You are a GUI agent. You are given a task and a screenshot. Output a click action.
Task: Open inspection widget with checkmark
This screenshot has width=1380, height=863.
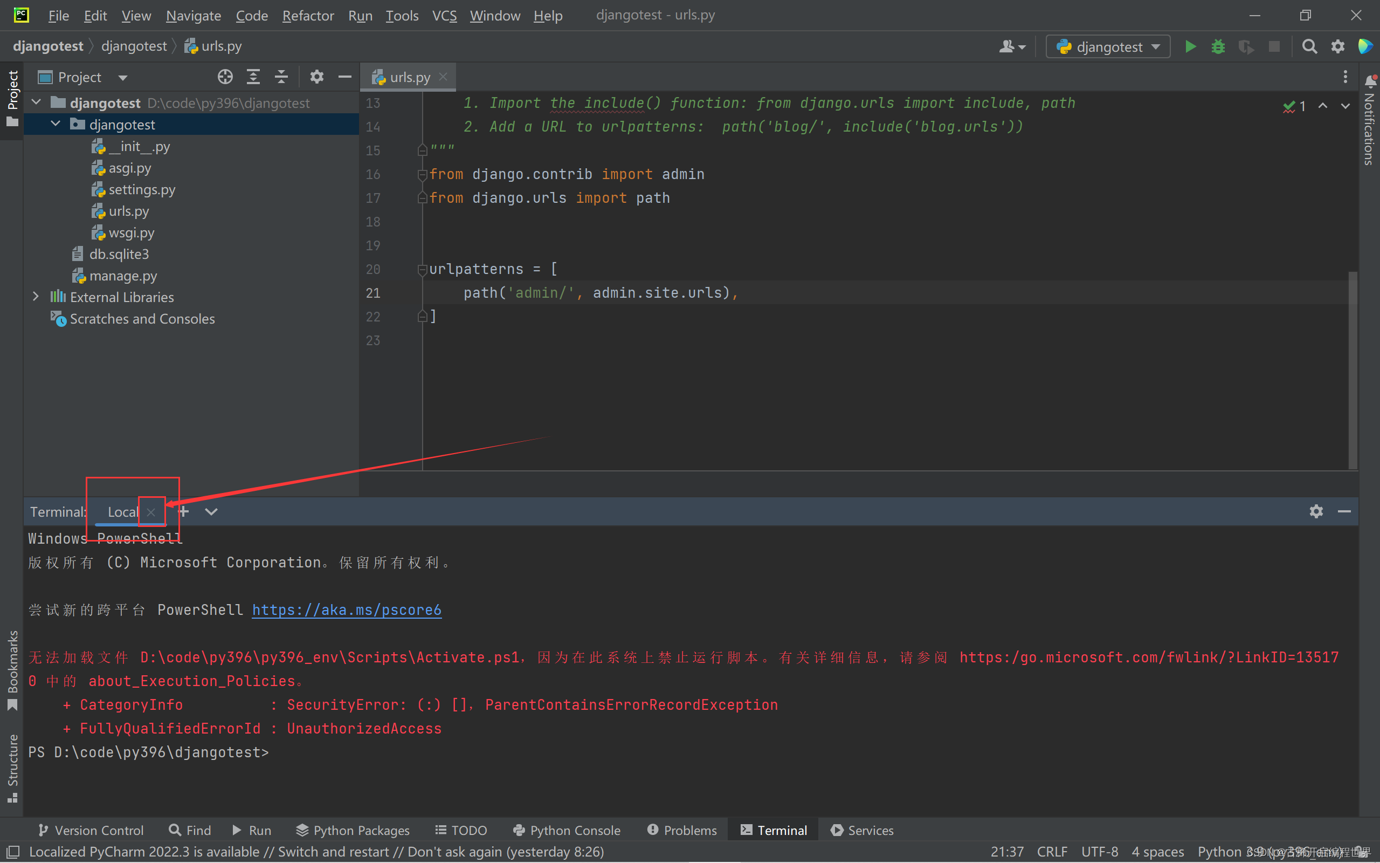pos(1294,106)
